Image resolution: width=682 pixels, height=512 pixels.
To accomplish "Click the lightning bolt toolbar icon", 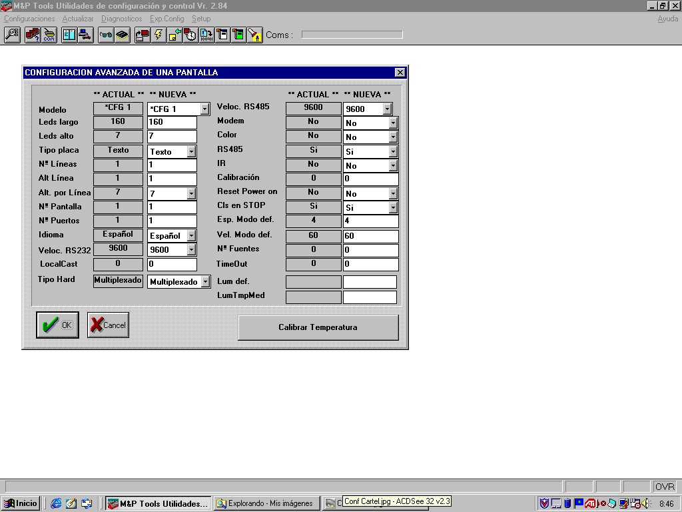I will (159, 35).
